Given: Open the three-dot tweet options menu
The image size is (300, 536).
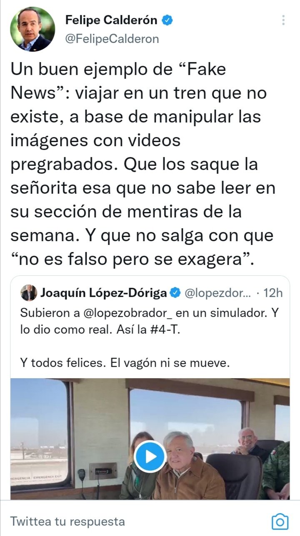Looking at the screenshot, I should point(283,20).
